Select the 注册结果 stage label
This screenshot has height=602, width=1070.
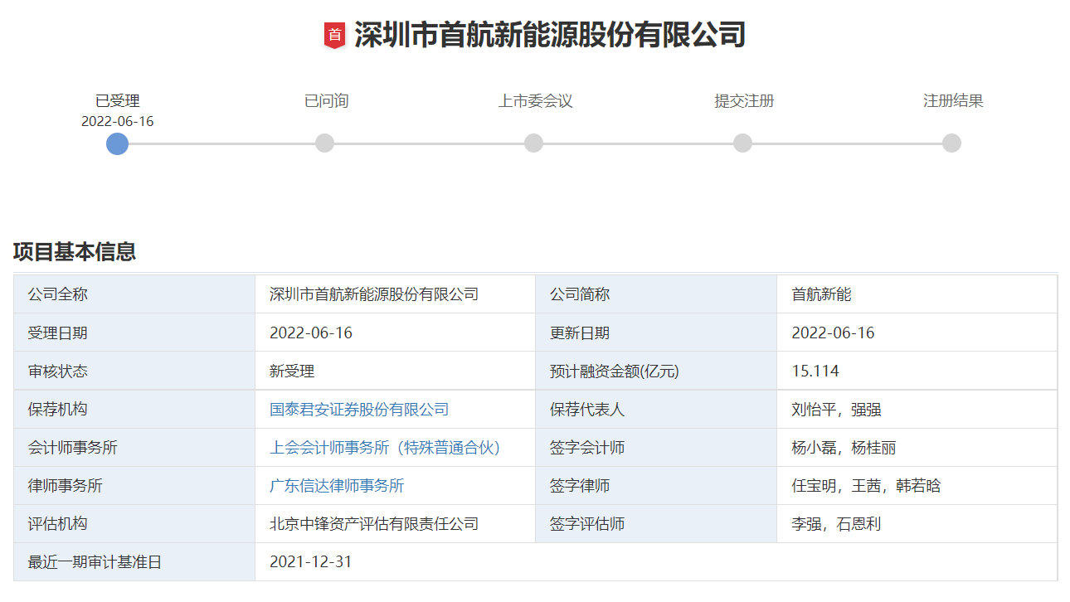coord(951,100)
